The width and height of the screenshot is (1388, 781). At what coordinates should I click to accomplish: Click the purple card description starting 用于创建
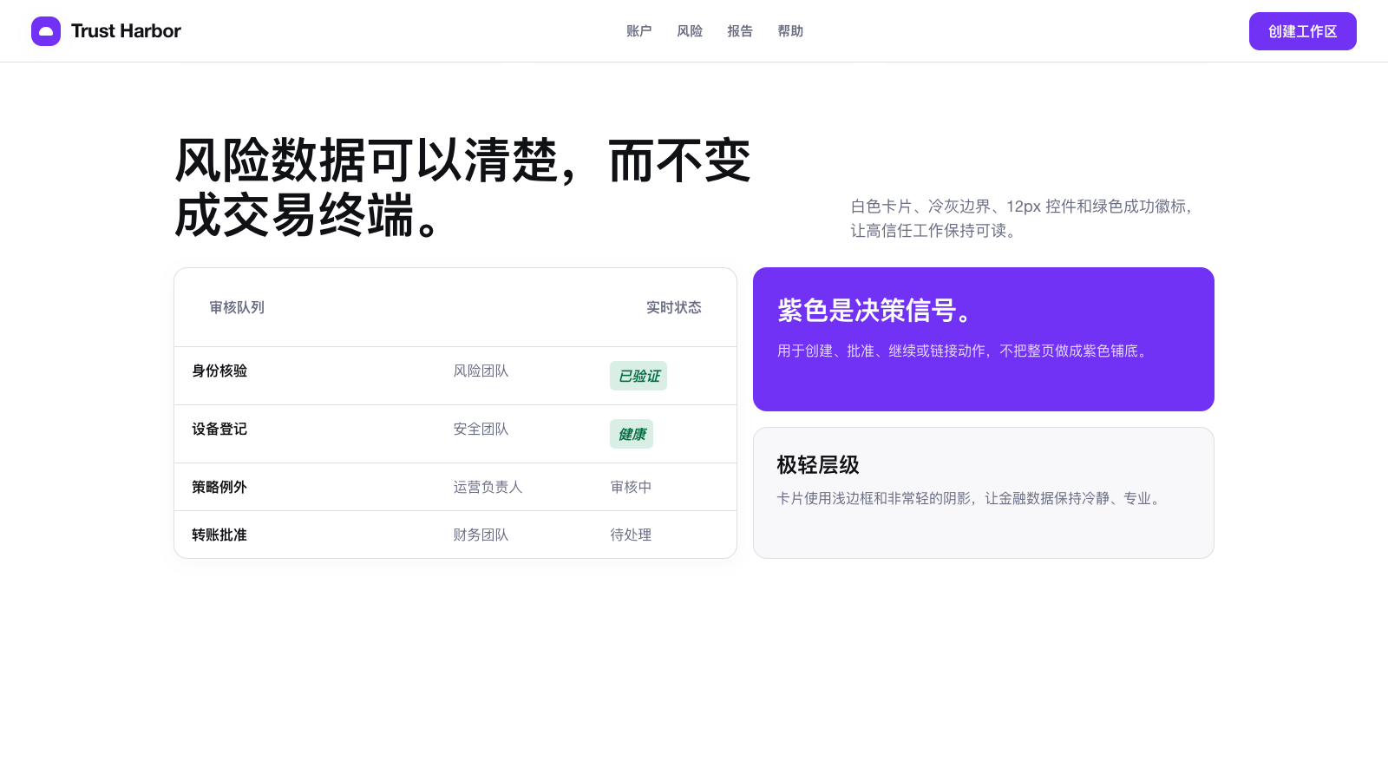965,351
